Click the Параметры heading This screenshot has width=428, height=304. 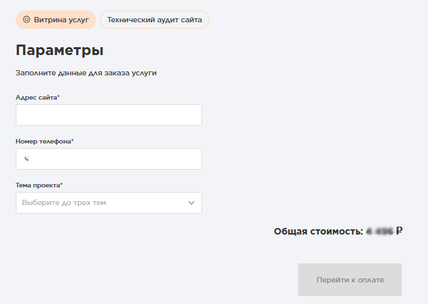[x=60, y=50]
